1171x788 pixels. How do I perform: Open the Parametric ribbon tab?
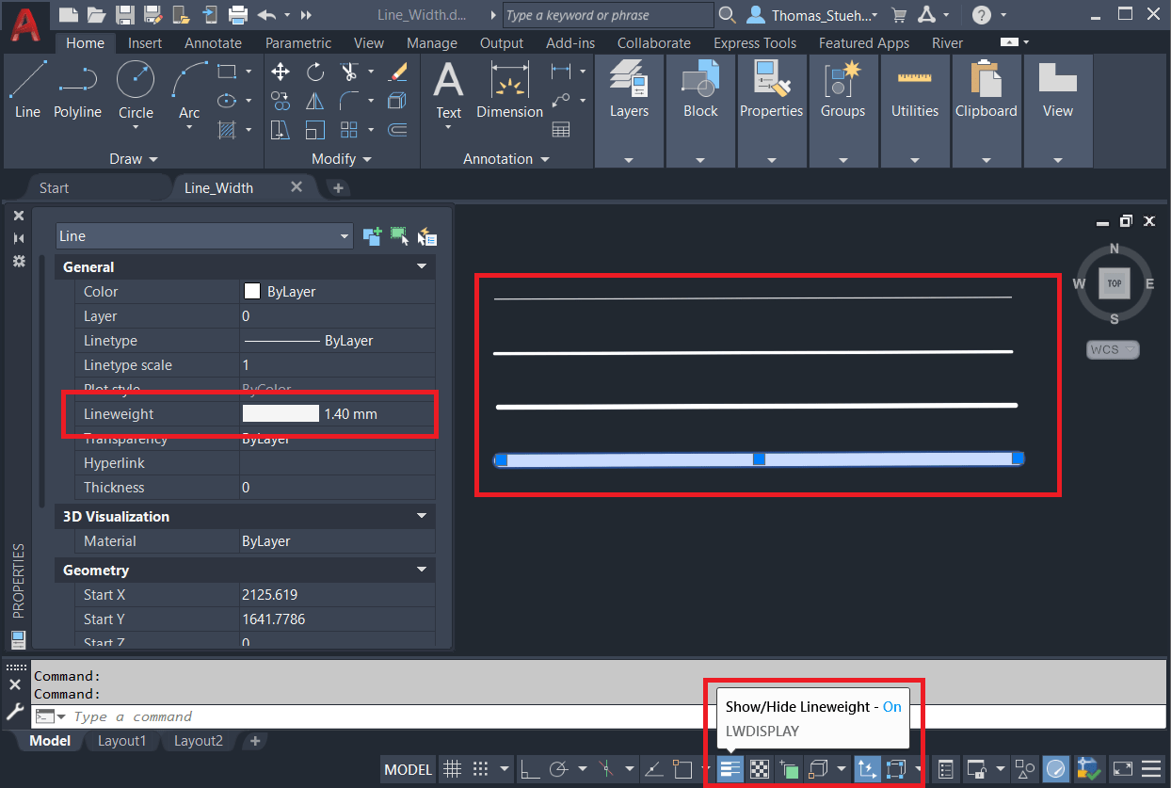298,43
